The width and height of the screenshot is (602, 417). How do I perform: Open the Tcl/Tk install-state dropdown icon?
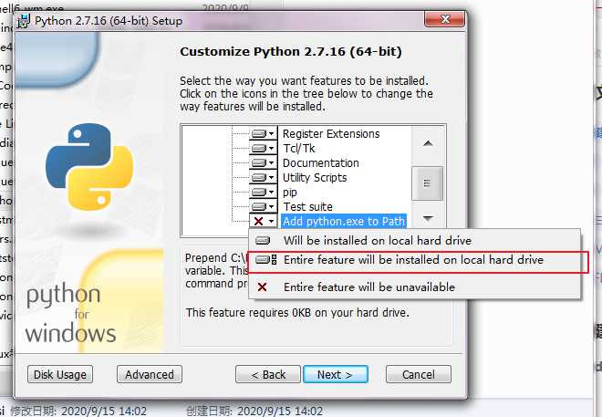pyautogui.click(x=263, y=148)
